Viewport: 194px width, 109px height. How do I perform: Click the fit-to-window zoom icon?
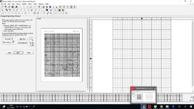[x=71, y=7]
